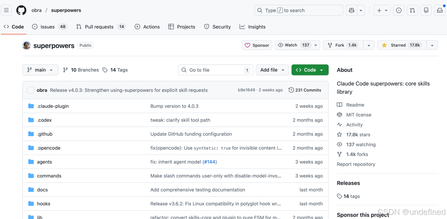Open 'Bump version to 4.0.3' commit
This screenshot has height=219, width=447.
174,106
